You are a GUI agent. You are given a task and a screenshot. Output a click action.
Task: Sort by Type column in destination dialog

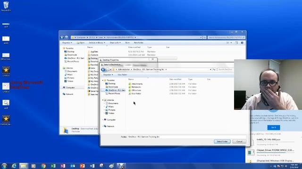click(191, 79)
